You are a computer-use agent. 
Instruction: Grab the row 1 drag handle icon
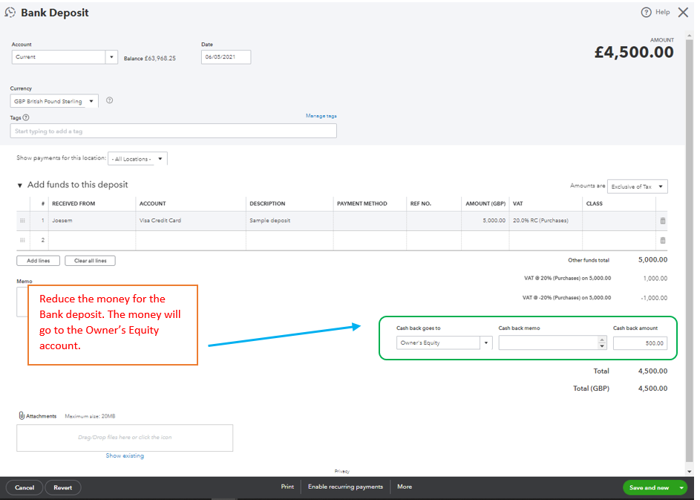(x=22, y=221)
